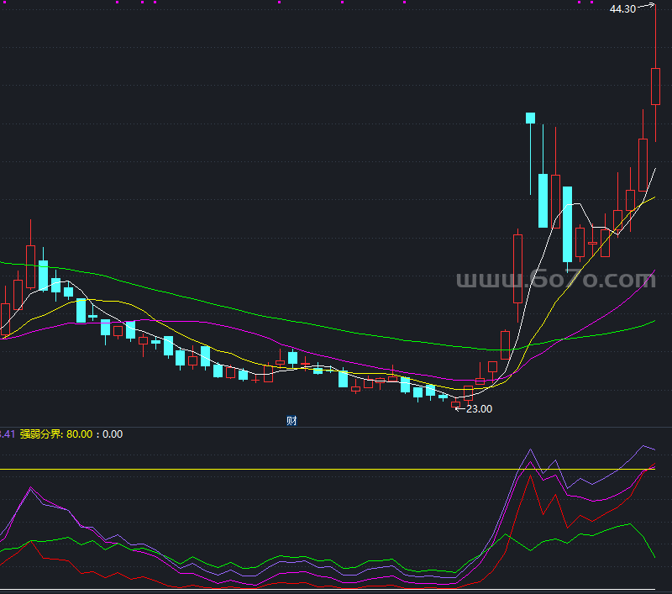Screen dimensions: 672x594
Task: Select the yellow 80 threshold line
Action: (x=328, y=470)
